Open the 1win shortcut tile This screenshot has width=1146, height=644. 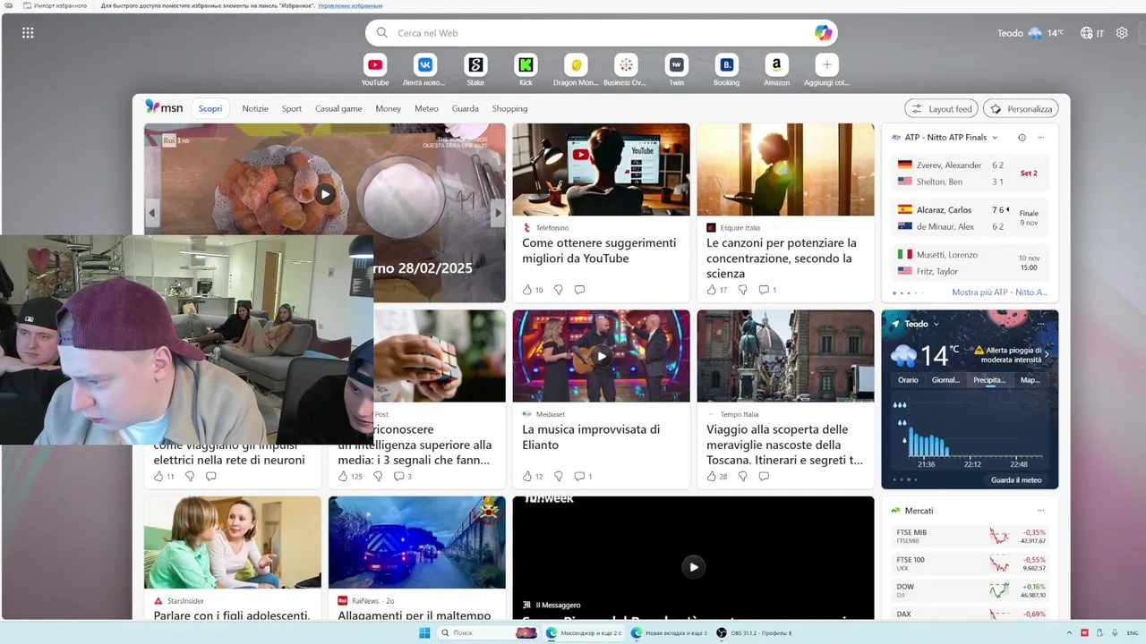tap(676, 64)
